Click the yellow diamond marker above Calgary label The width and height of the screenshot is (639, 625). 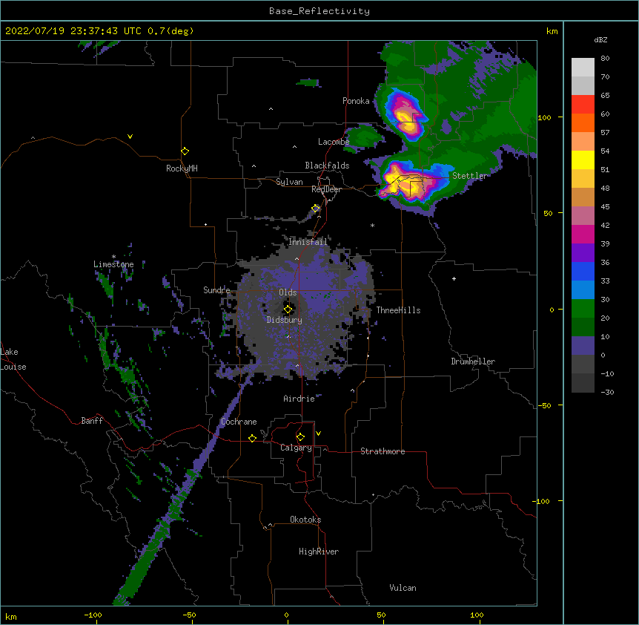(x=300, y=437)
